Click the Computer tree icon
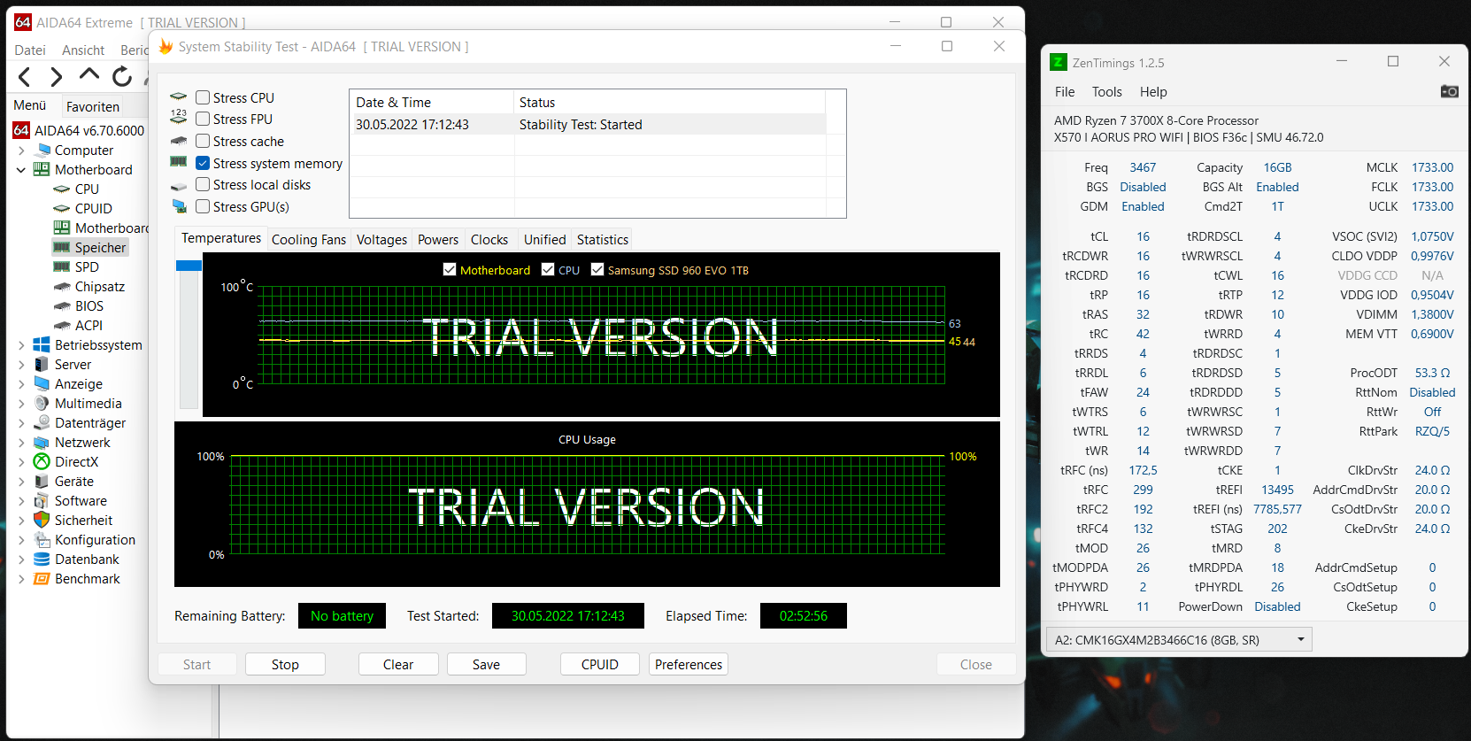Screen dimensions: 1471x741 click(42, 151)
